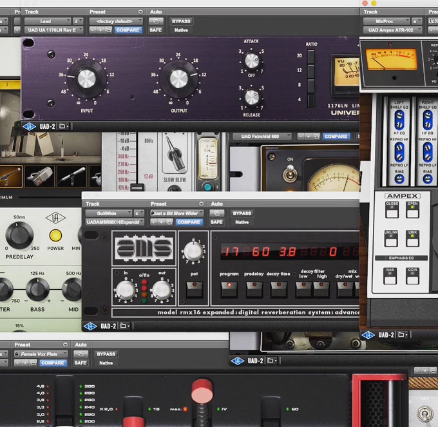Click the preset copy icon next to plus in the 1176LN header
Image resolution: width=438 pixels, height=427 pixels.
pos(108,30)
